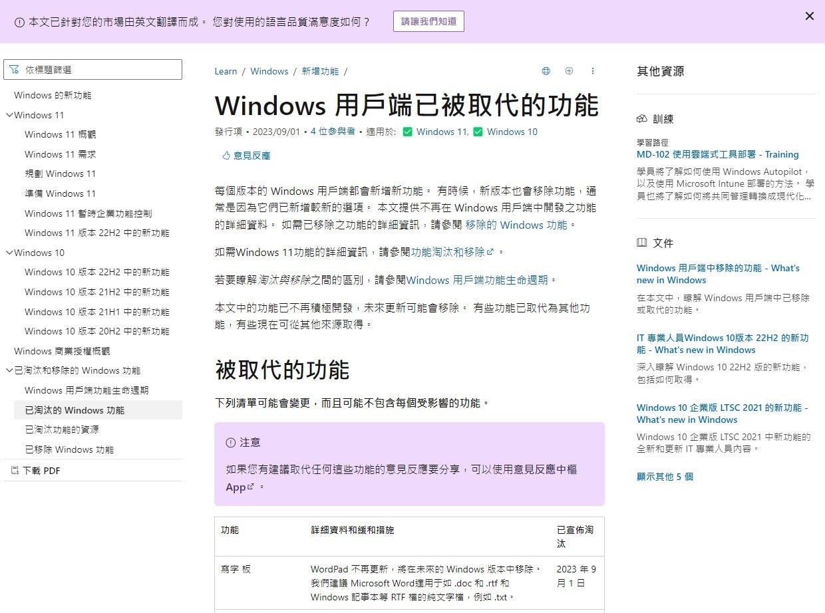Click the book icon beside 文件
The width and height of the screenshot is (825, 613).
tap(642, 243)
